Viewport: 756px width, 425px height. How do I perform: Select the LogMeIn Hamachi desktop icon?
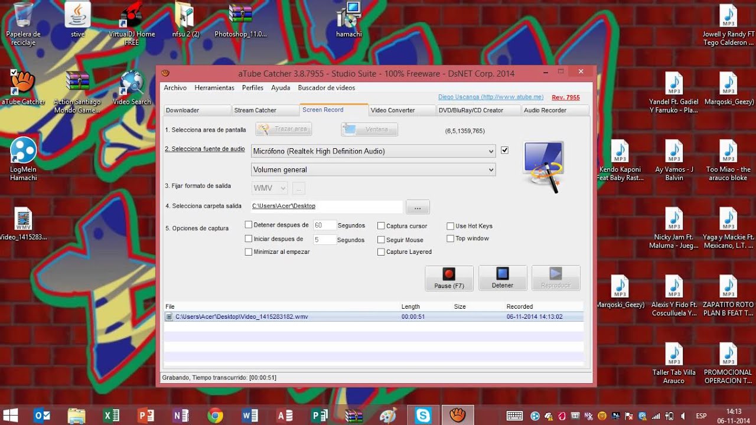23,159
